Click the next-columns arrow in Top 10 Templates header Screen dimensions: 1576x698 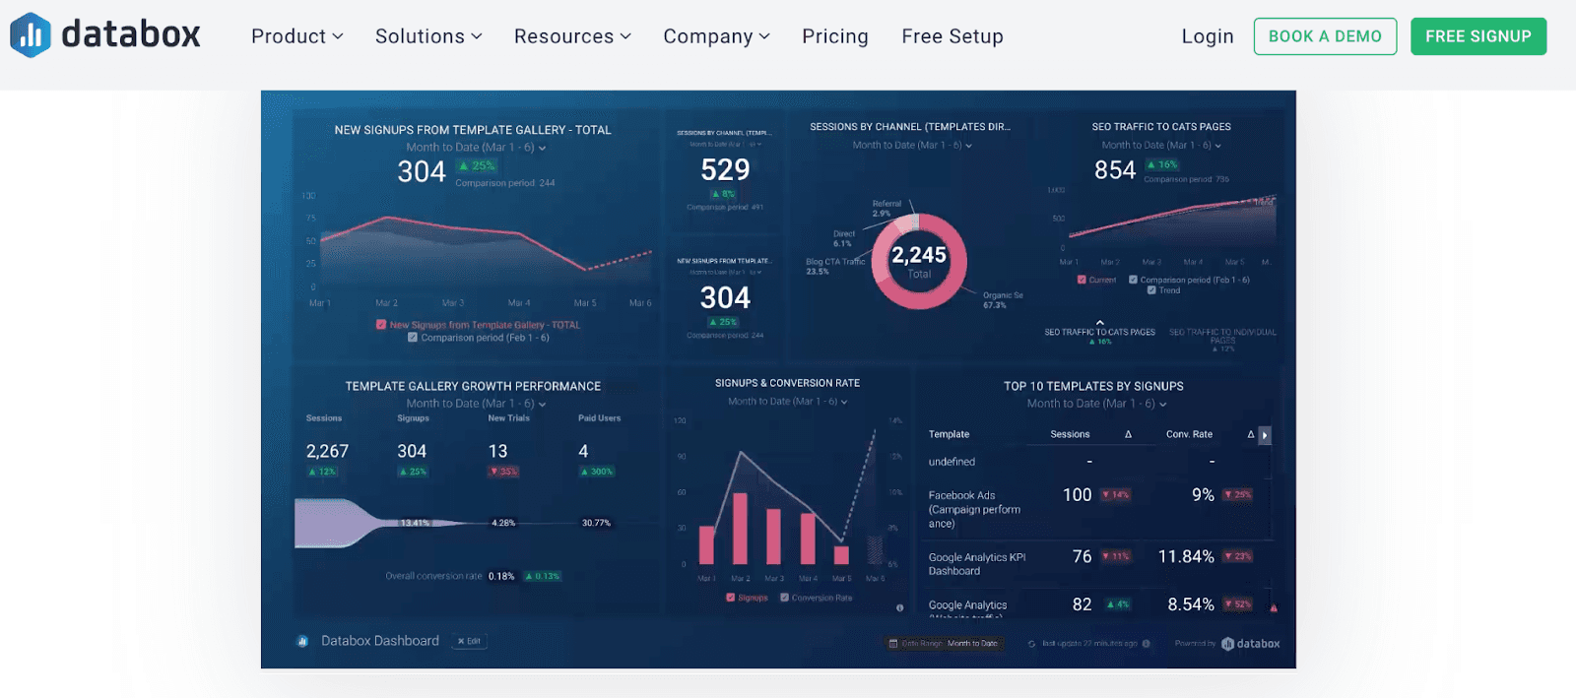tap(1265, 434)
